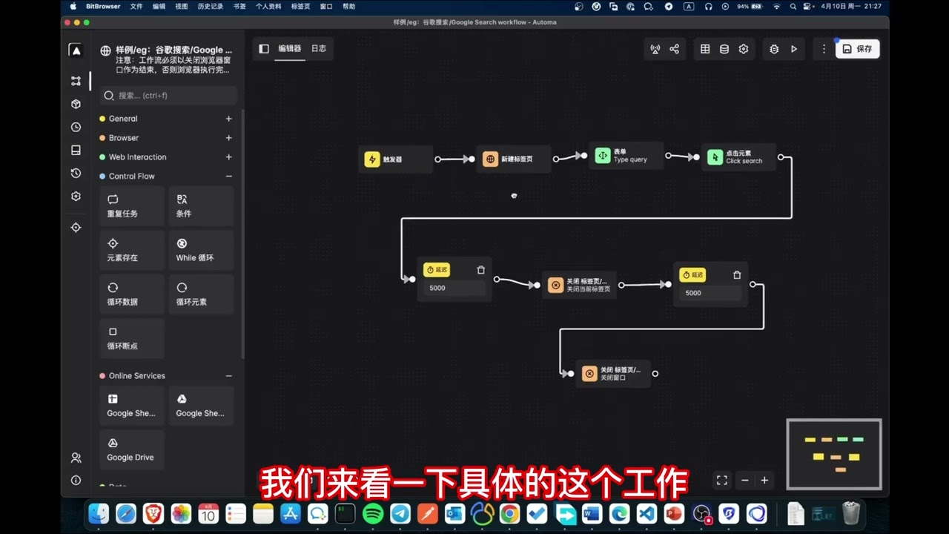949x534 pixels.
Task: Open the 书签 bookmarks menu
Action: [239, 6]
